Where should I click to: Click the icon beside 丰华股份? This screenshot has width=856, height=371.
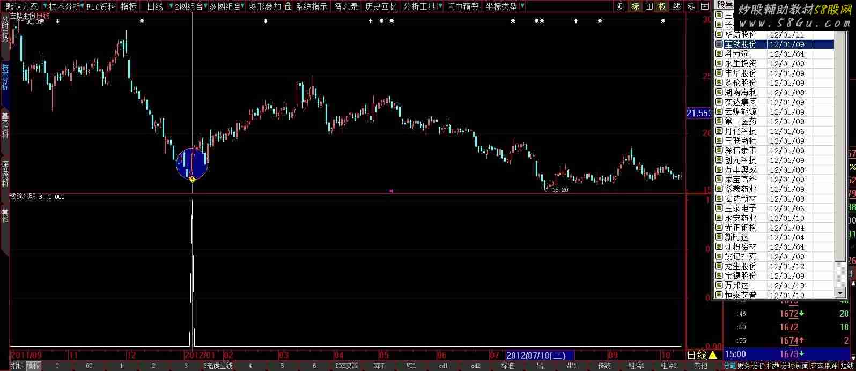[x=719, y=73]
